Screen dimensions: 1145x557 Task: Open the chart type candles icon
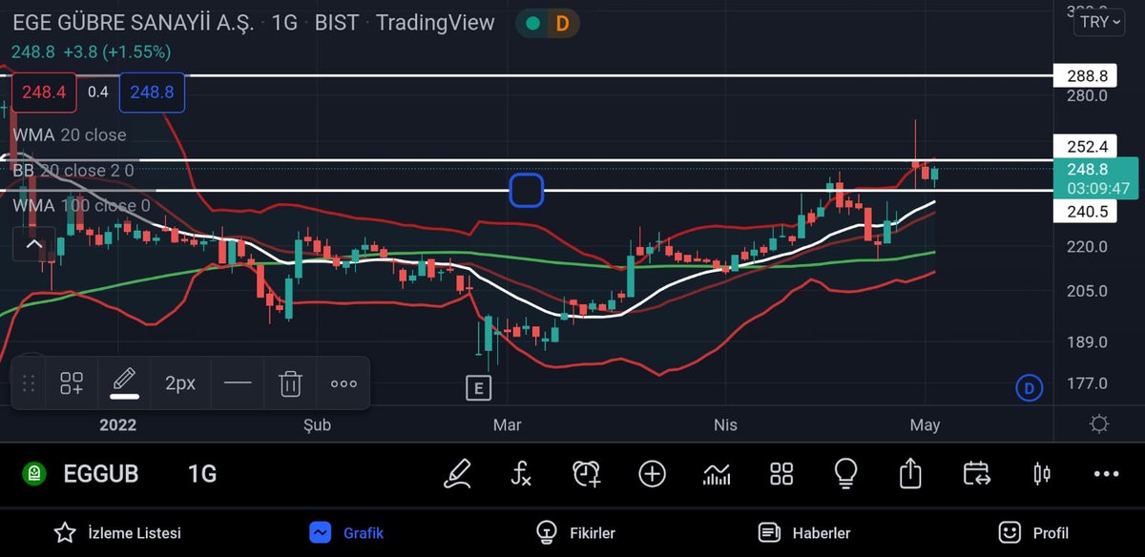point(717,473)
